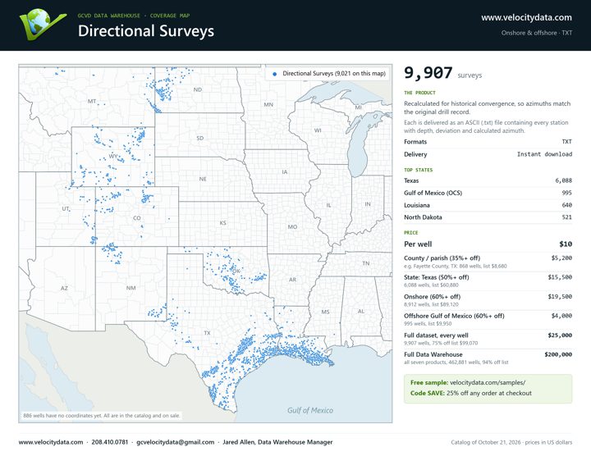This screenshot has height=456, width=591.
Task: Click 'Onshore (60%+ off)' pricing row
Action: (488, 300)
